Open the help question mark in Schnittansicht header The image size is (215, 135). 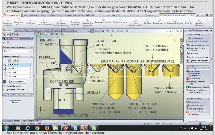pos(32,39)
